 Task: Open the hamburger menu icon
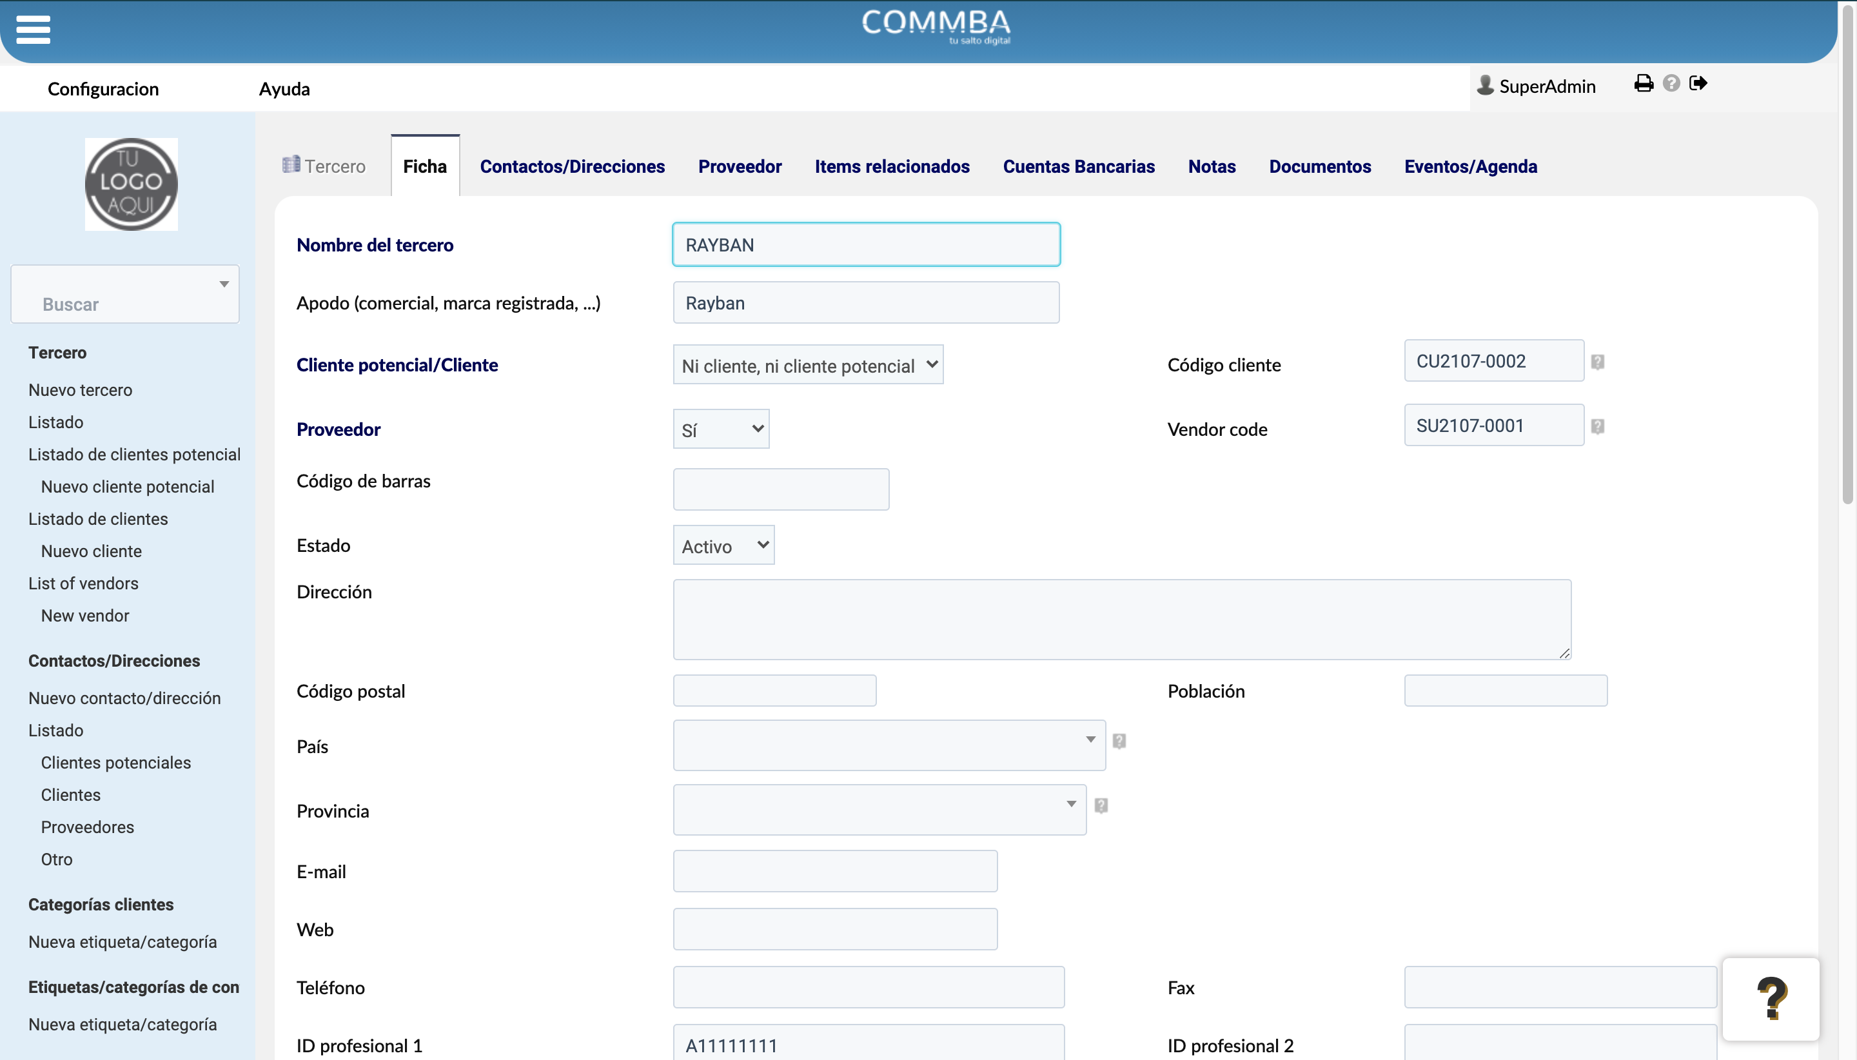34,30
